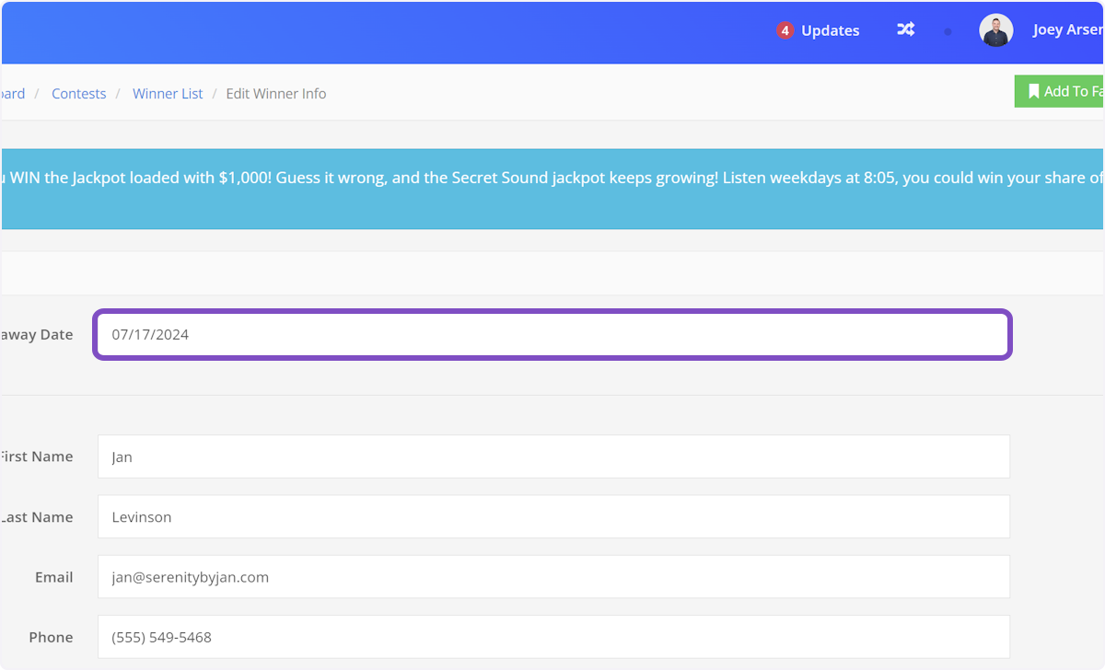Screen dimensions: 1105x670
Task: Open Joey Arsen's profile avatar photo
Action: click(x=996, y=29)
